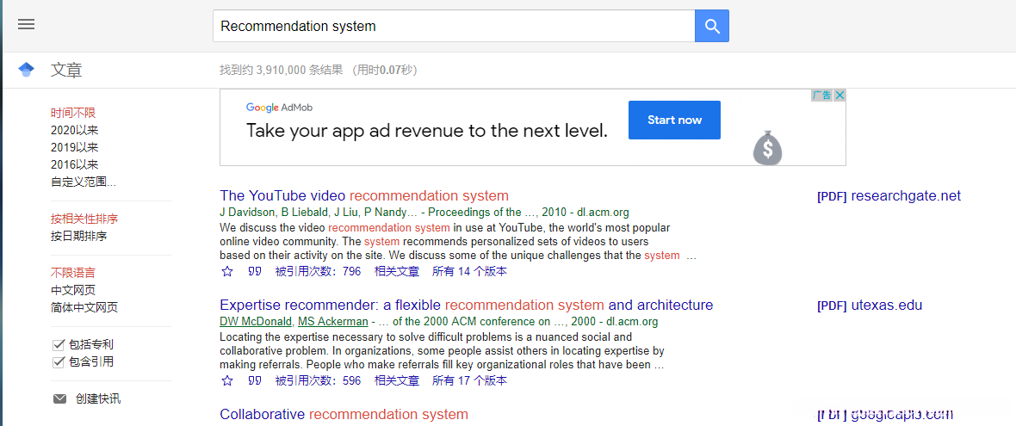Open Collaborative recommendation system article

tap(344, 414)
